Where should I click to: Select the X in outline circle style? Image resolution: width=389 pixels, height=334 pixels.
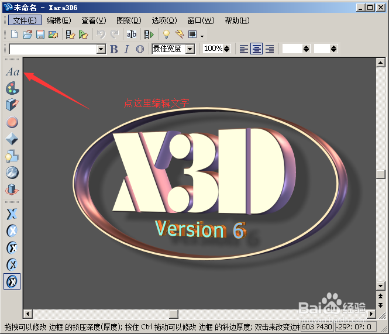[12, 264]
